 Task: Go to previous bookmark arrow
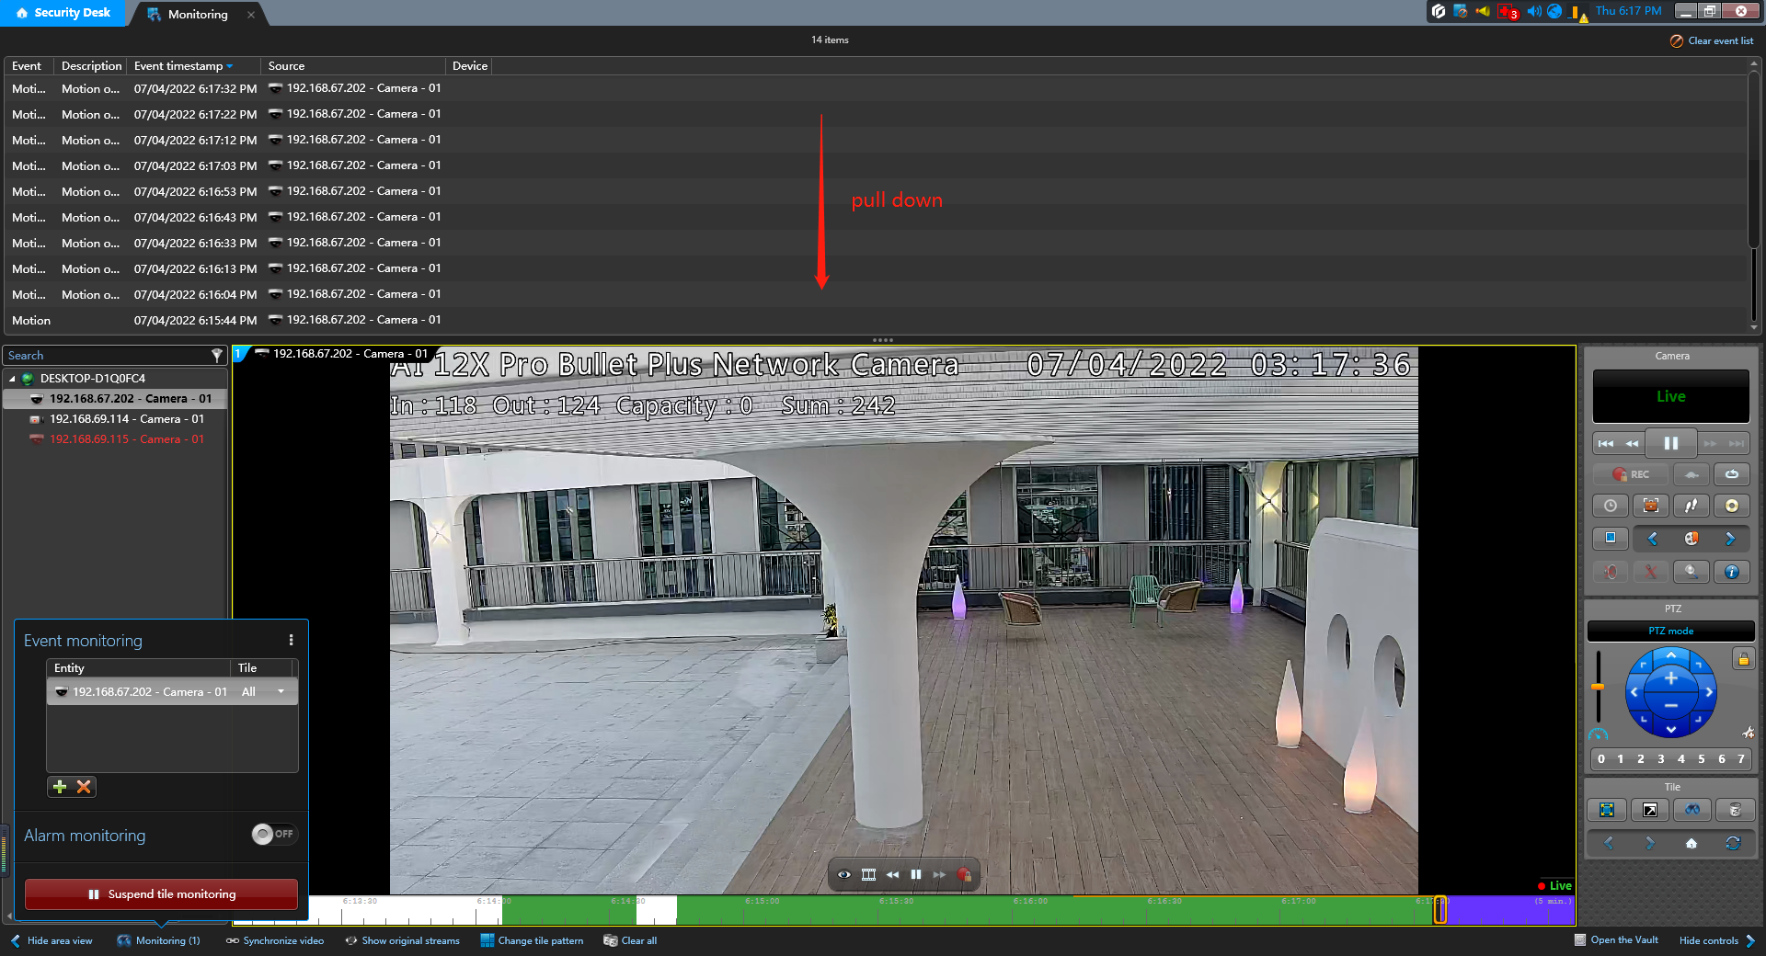point(1652,539)
